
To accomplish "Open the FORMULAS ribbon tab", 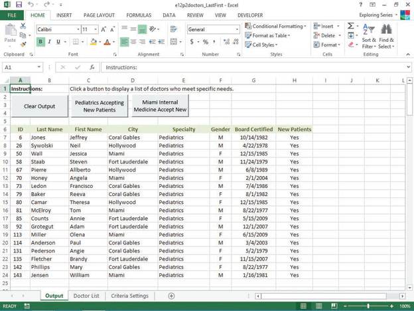I will [139, 15].
